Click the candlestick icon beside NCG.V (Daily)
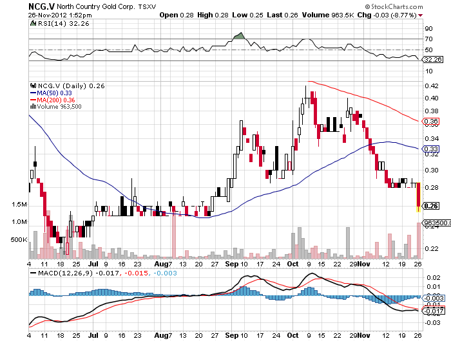 coord(33,86)
